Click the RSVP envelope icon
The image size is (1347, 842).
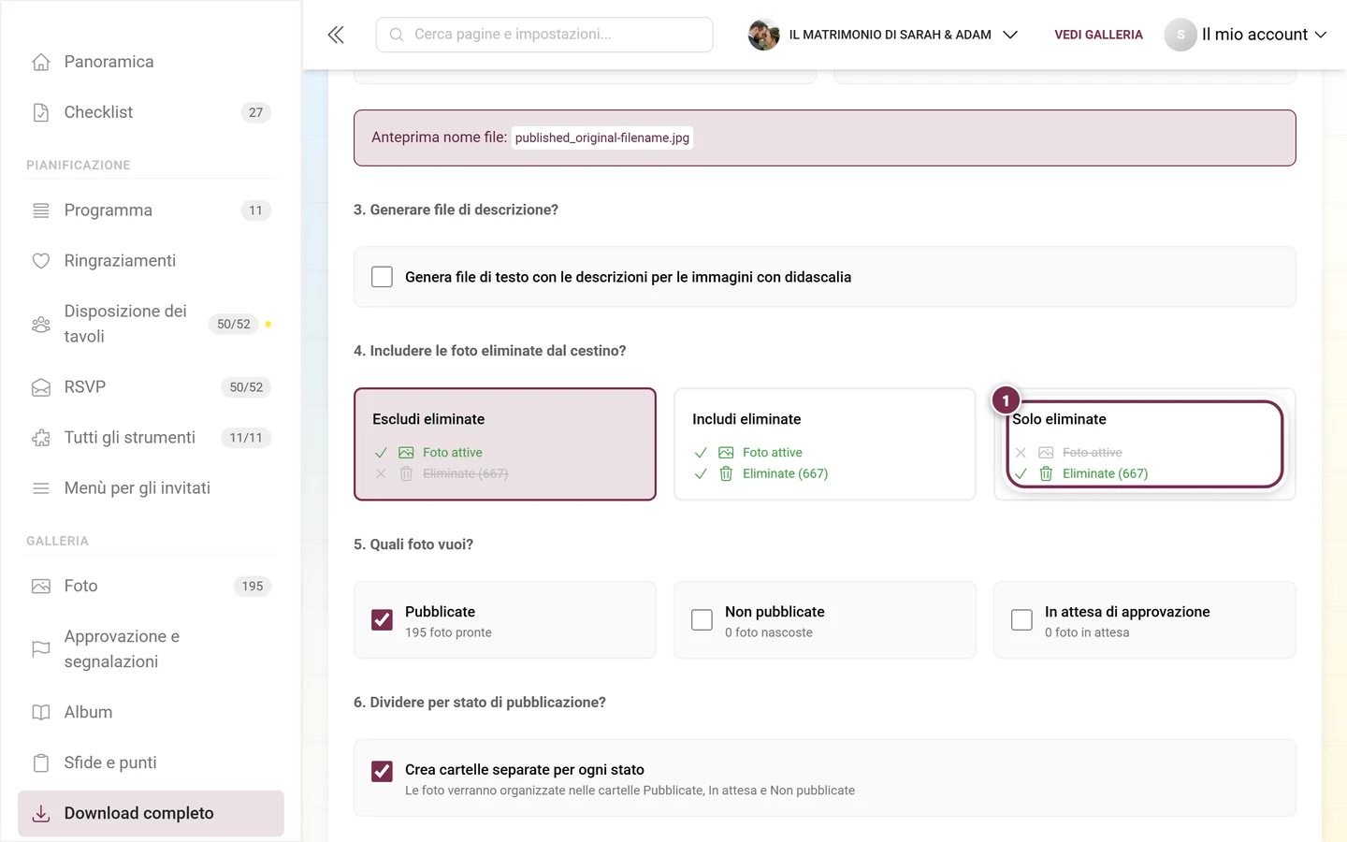point(41,387)
